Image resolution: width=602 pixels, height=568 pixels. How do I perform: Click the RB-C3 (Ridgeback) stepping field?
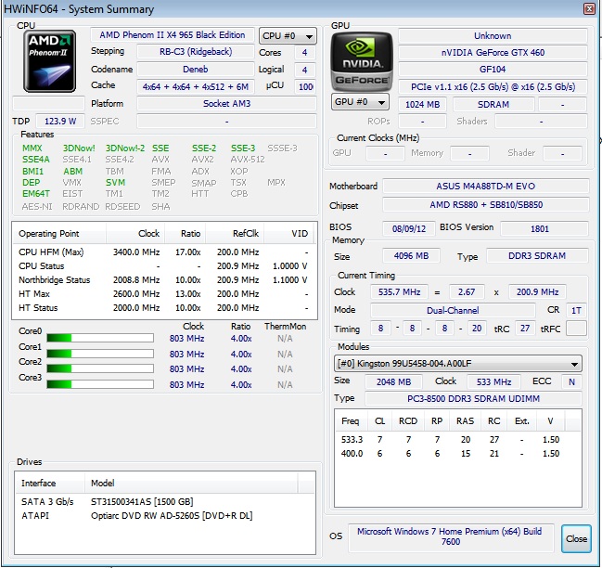click(196, 52)
